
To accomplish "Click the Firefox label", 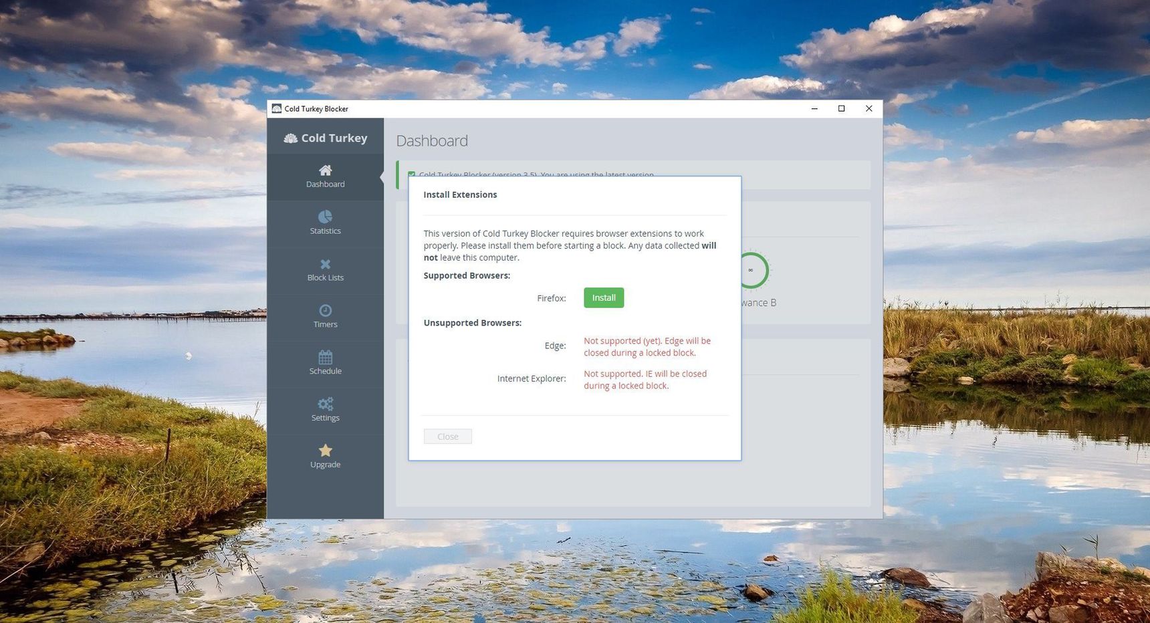I will pyautogui.click(x=552, y=298).
